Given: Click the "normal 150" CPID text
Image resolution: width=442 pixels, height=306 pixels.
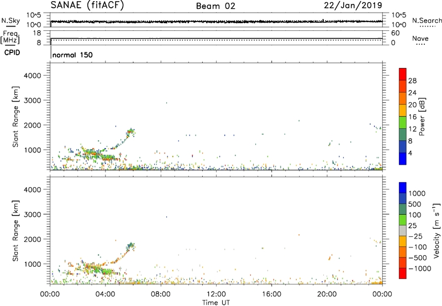Looking at the screenshot, I should tap(72, 55).
